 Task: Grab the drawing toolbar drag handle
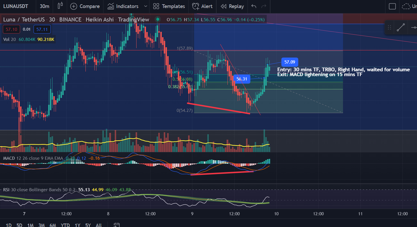coord(389,27)
